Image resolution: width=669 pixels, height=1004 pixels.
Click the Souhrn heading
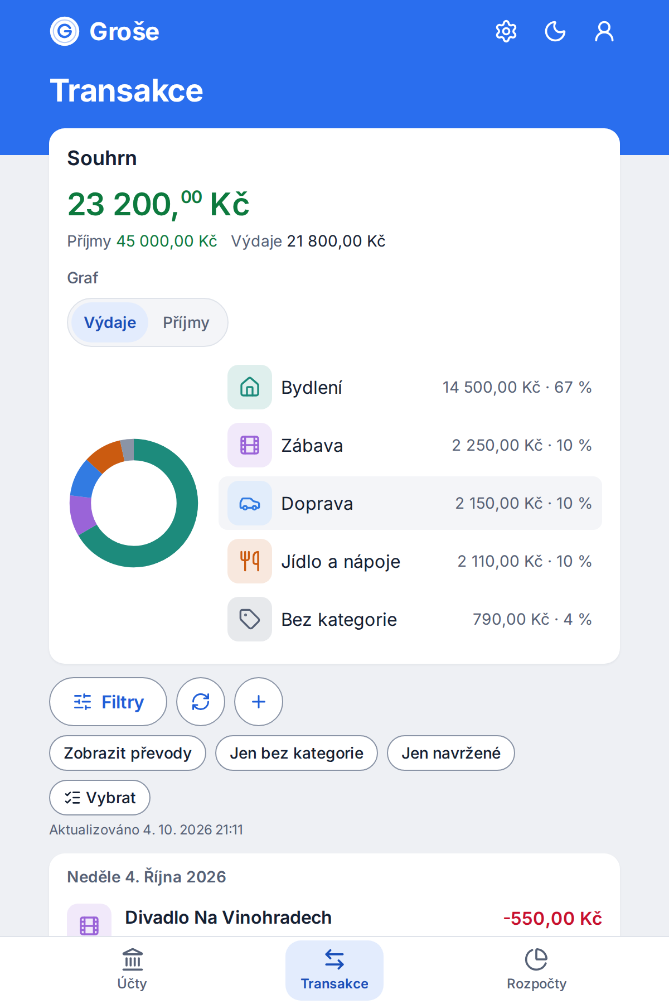point(102,158)
